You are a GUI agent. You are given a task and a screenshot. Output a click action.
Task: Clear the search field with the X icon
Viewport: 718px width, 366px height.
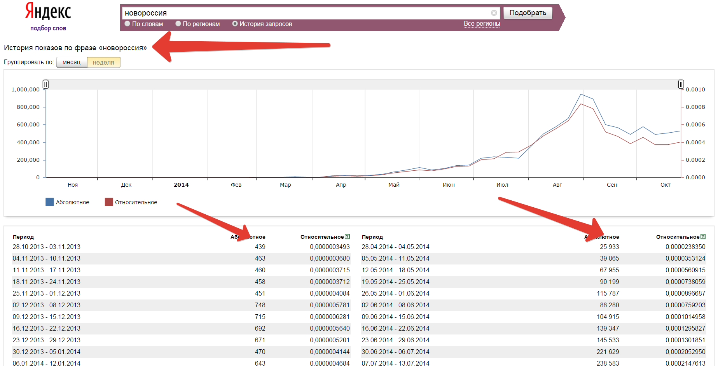point(494,13)
